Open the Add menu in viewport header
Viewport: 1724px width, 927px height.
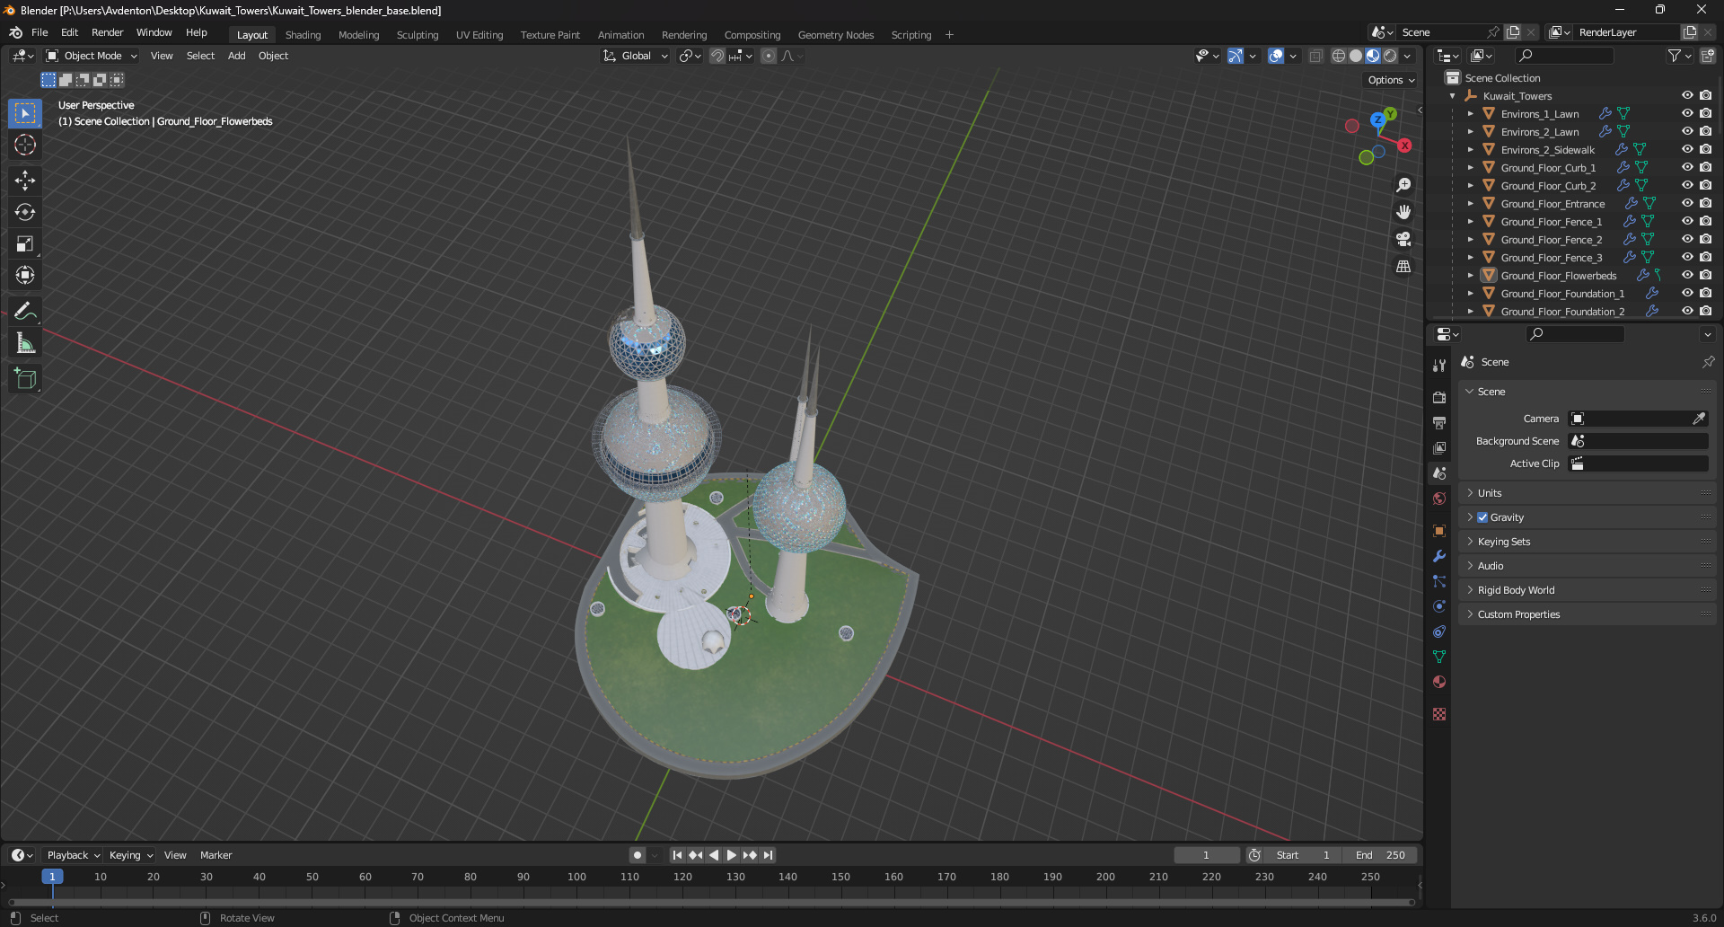click(236, 56)
